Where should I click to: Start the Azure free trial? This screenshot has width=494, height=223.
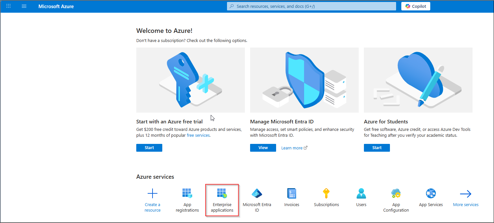(149, 148)
